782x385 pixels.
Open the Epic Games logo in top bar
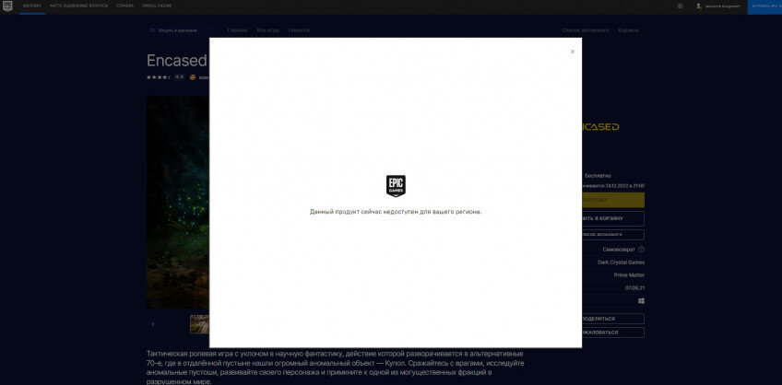(7, 6)
